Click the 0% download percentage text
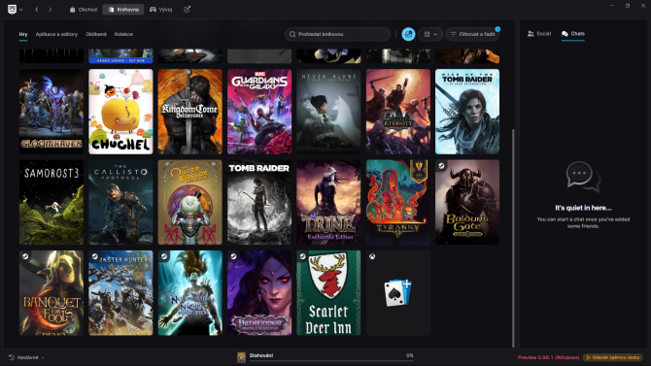651x366 pixels. tap(409, 355)
